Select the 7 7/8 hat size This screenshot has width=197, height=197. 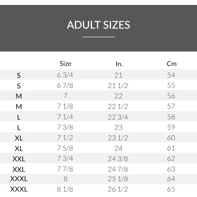coord(65,169)
